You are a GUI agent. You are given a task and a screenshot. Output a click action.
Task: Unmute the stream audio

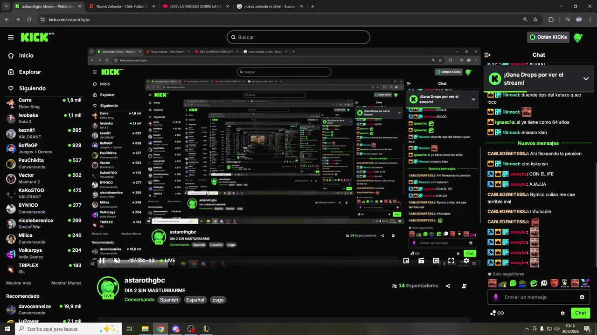(117, 261)
